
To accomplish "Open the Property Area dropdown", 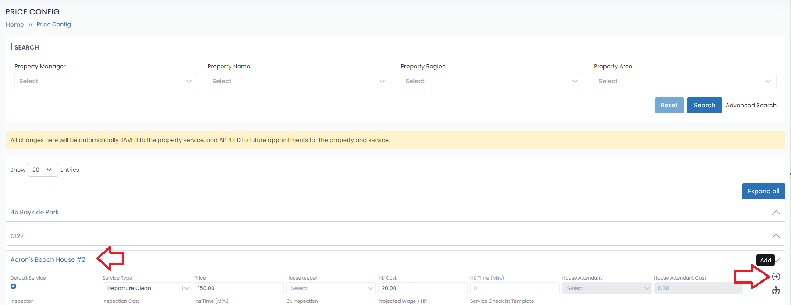I will pos(685,81).
